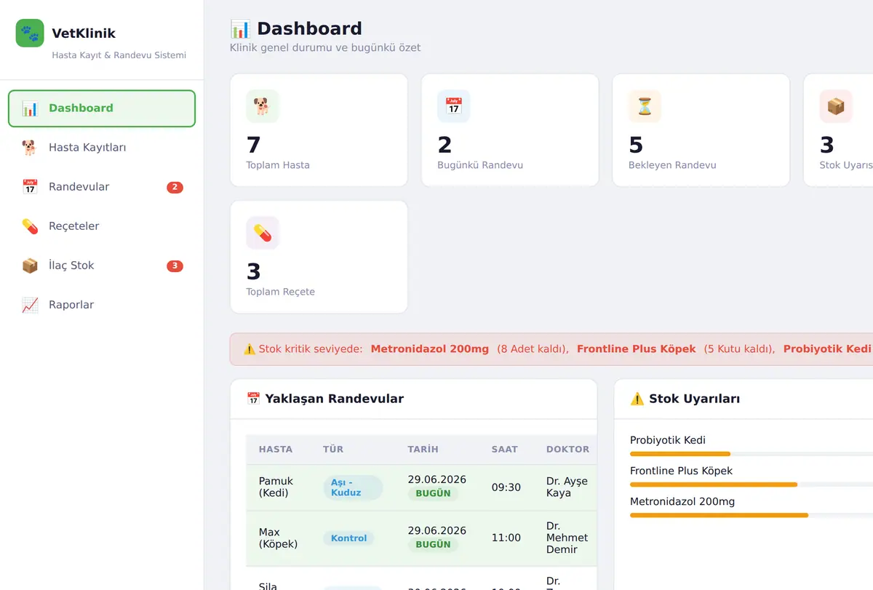Click the VetKlinik paw logo icon
The height and width of the screenshot is (590, 873).
[x=30, y=33]
